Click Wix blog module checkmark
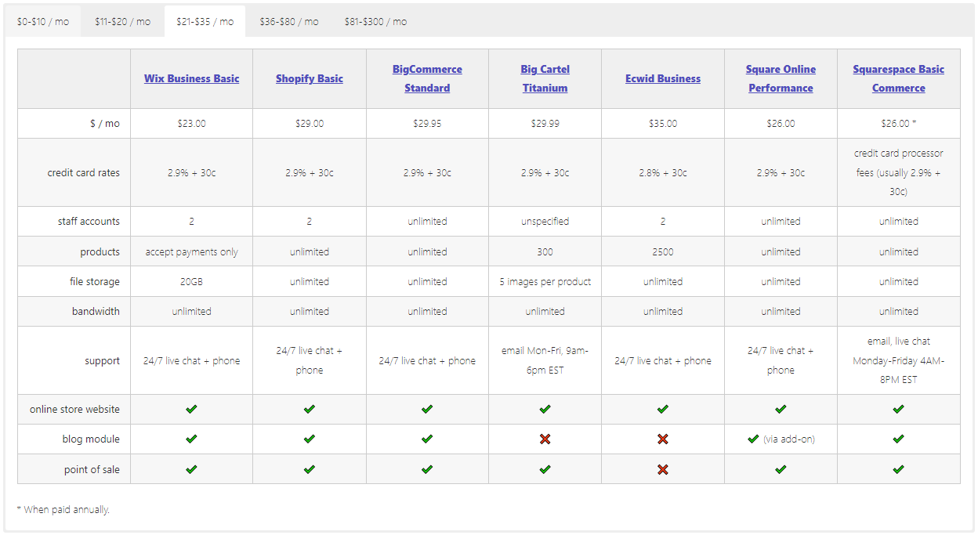The image size is (978, 535). pos(191,439)
